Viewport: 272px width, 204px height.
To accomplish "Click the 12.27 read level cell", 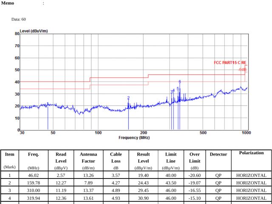I will click(x=61, y=183).
